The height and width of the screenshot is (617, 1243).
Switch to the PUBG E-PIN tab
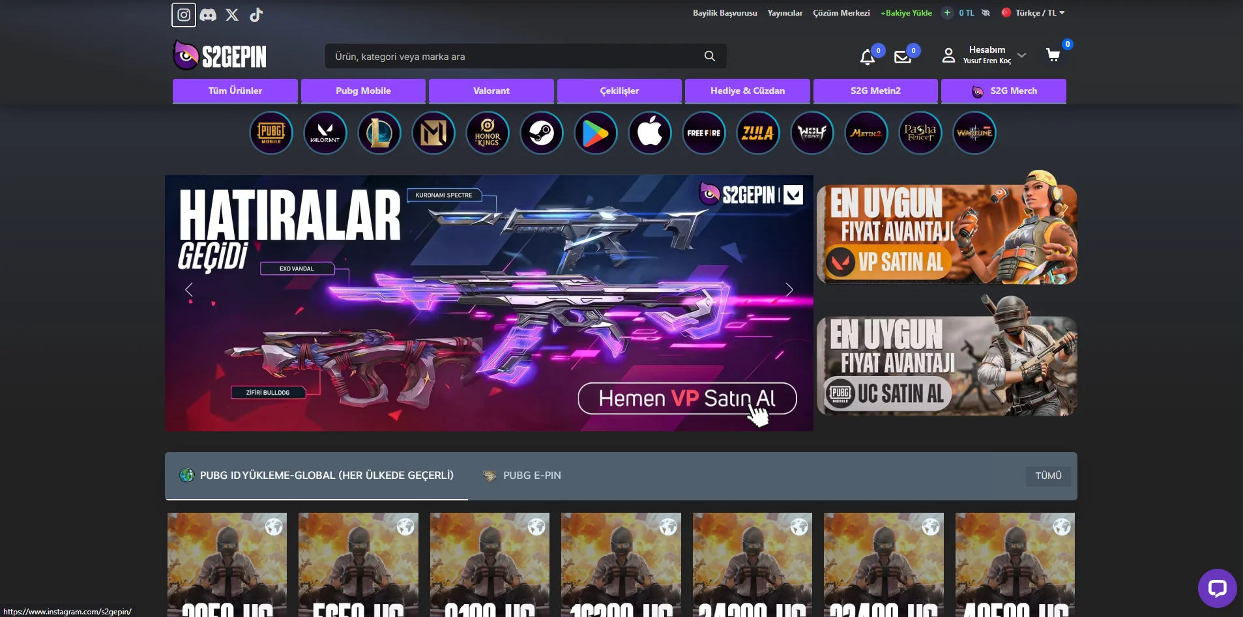pyautogui.click(x=531, y=476)
